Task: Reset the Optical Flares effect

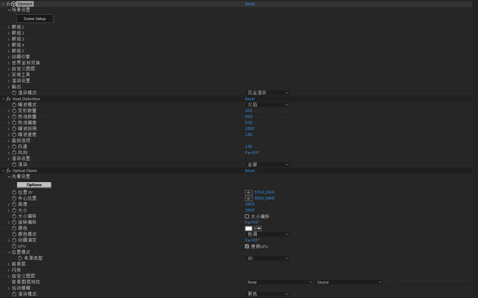Action: click(250, 171)
